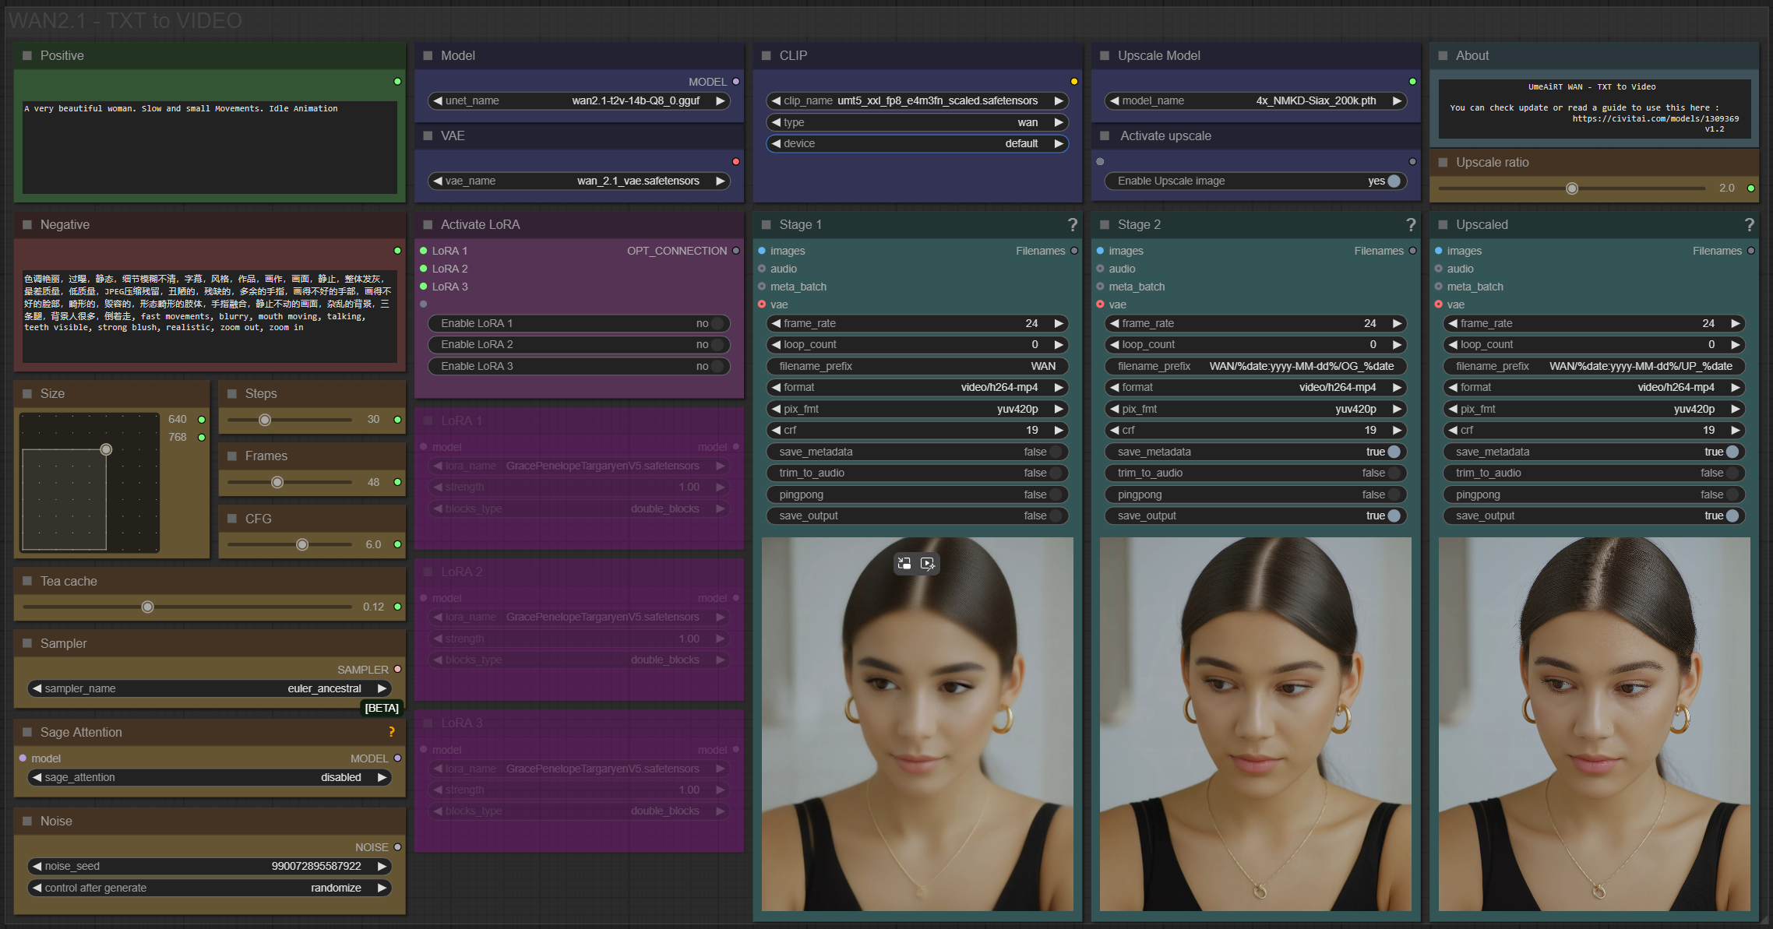Open the unet_name model dropdown

tap(578, 100)
